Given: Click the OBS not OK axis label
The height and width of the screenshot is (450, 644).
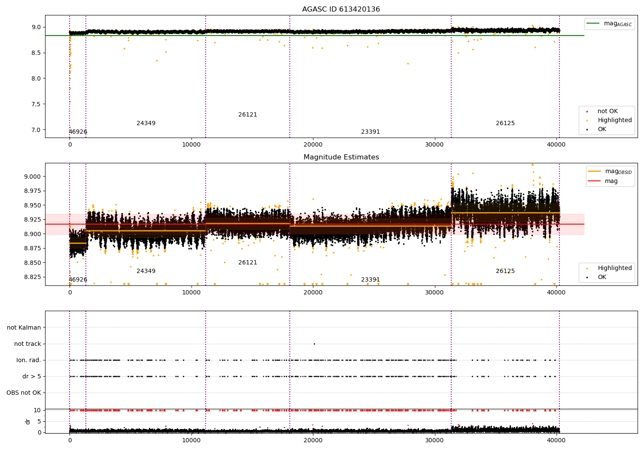Looking at the screenshot, I should coord(24,393).
